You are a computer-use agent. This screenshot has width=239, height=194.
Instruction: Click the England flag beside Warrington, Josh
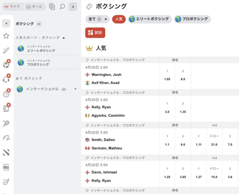[x=87, y=74]
